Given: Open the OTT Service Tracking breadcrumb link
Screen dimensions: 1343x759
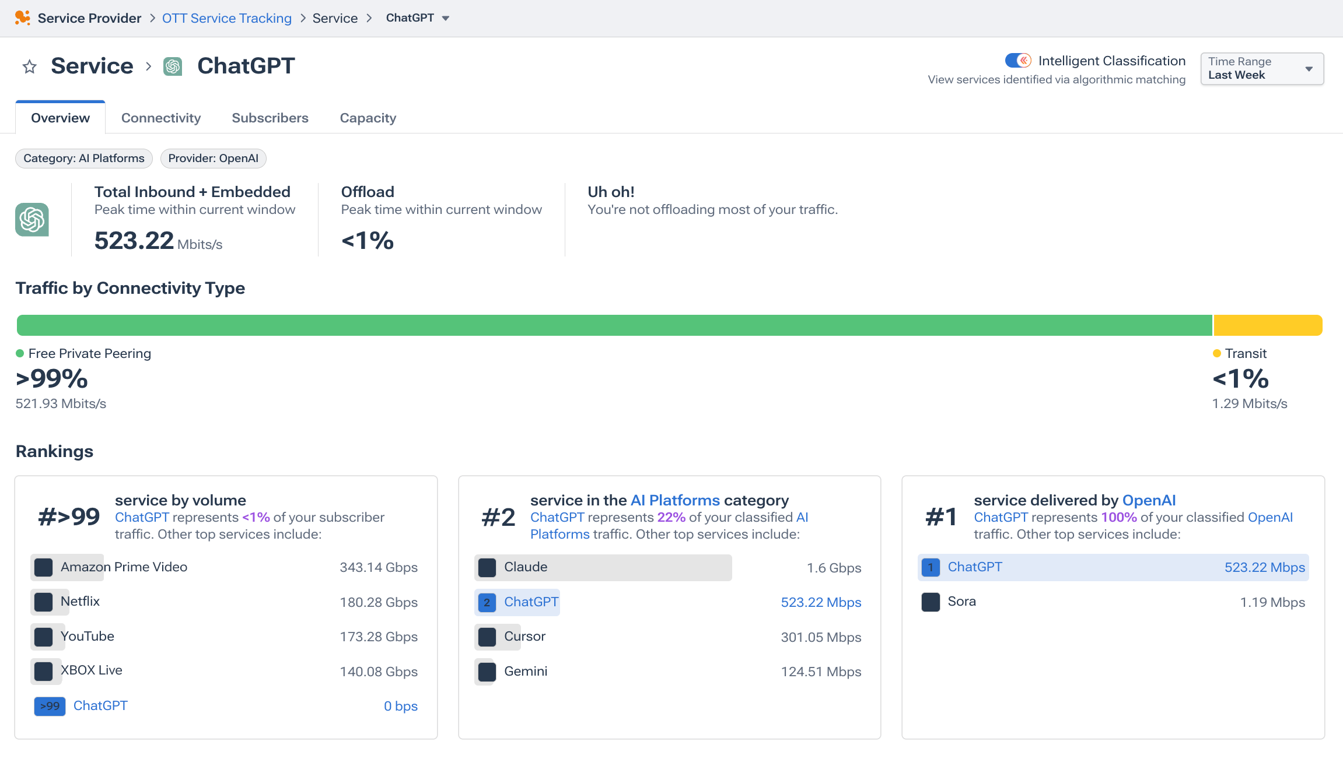Looking at the screenshot, I should click(227, 18).
